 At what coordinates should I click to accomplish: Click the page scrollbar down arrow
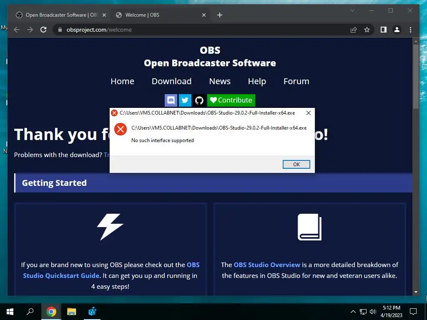(416, 292)
